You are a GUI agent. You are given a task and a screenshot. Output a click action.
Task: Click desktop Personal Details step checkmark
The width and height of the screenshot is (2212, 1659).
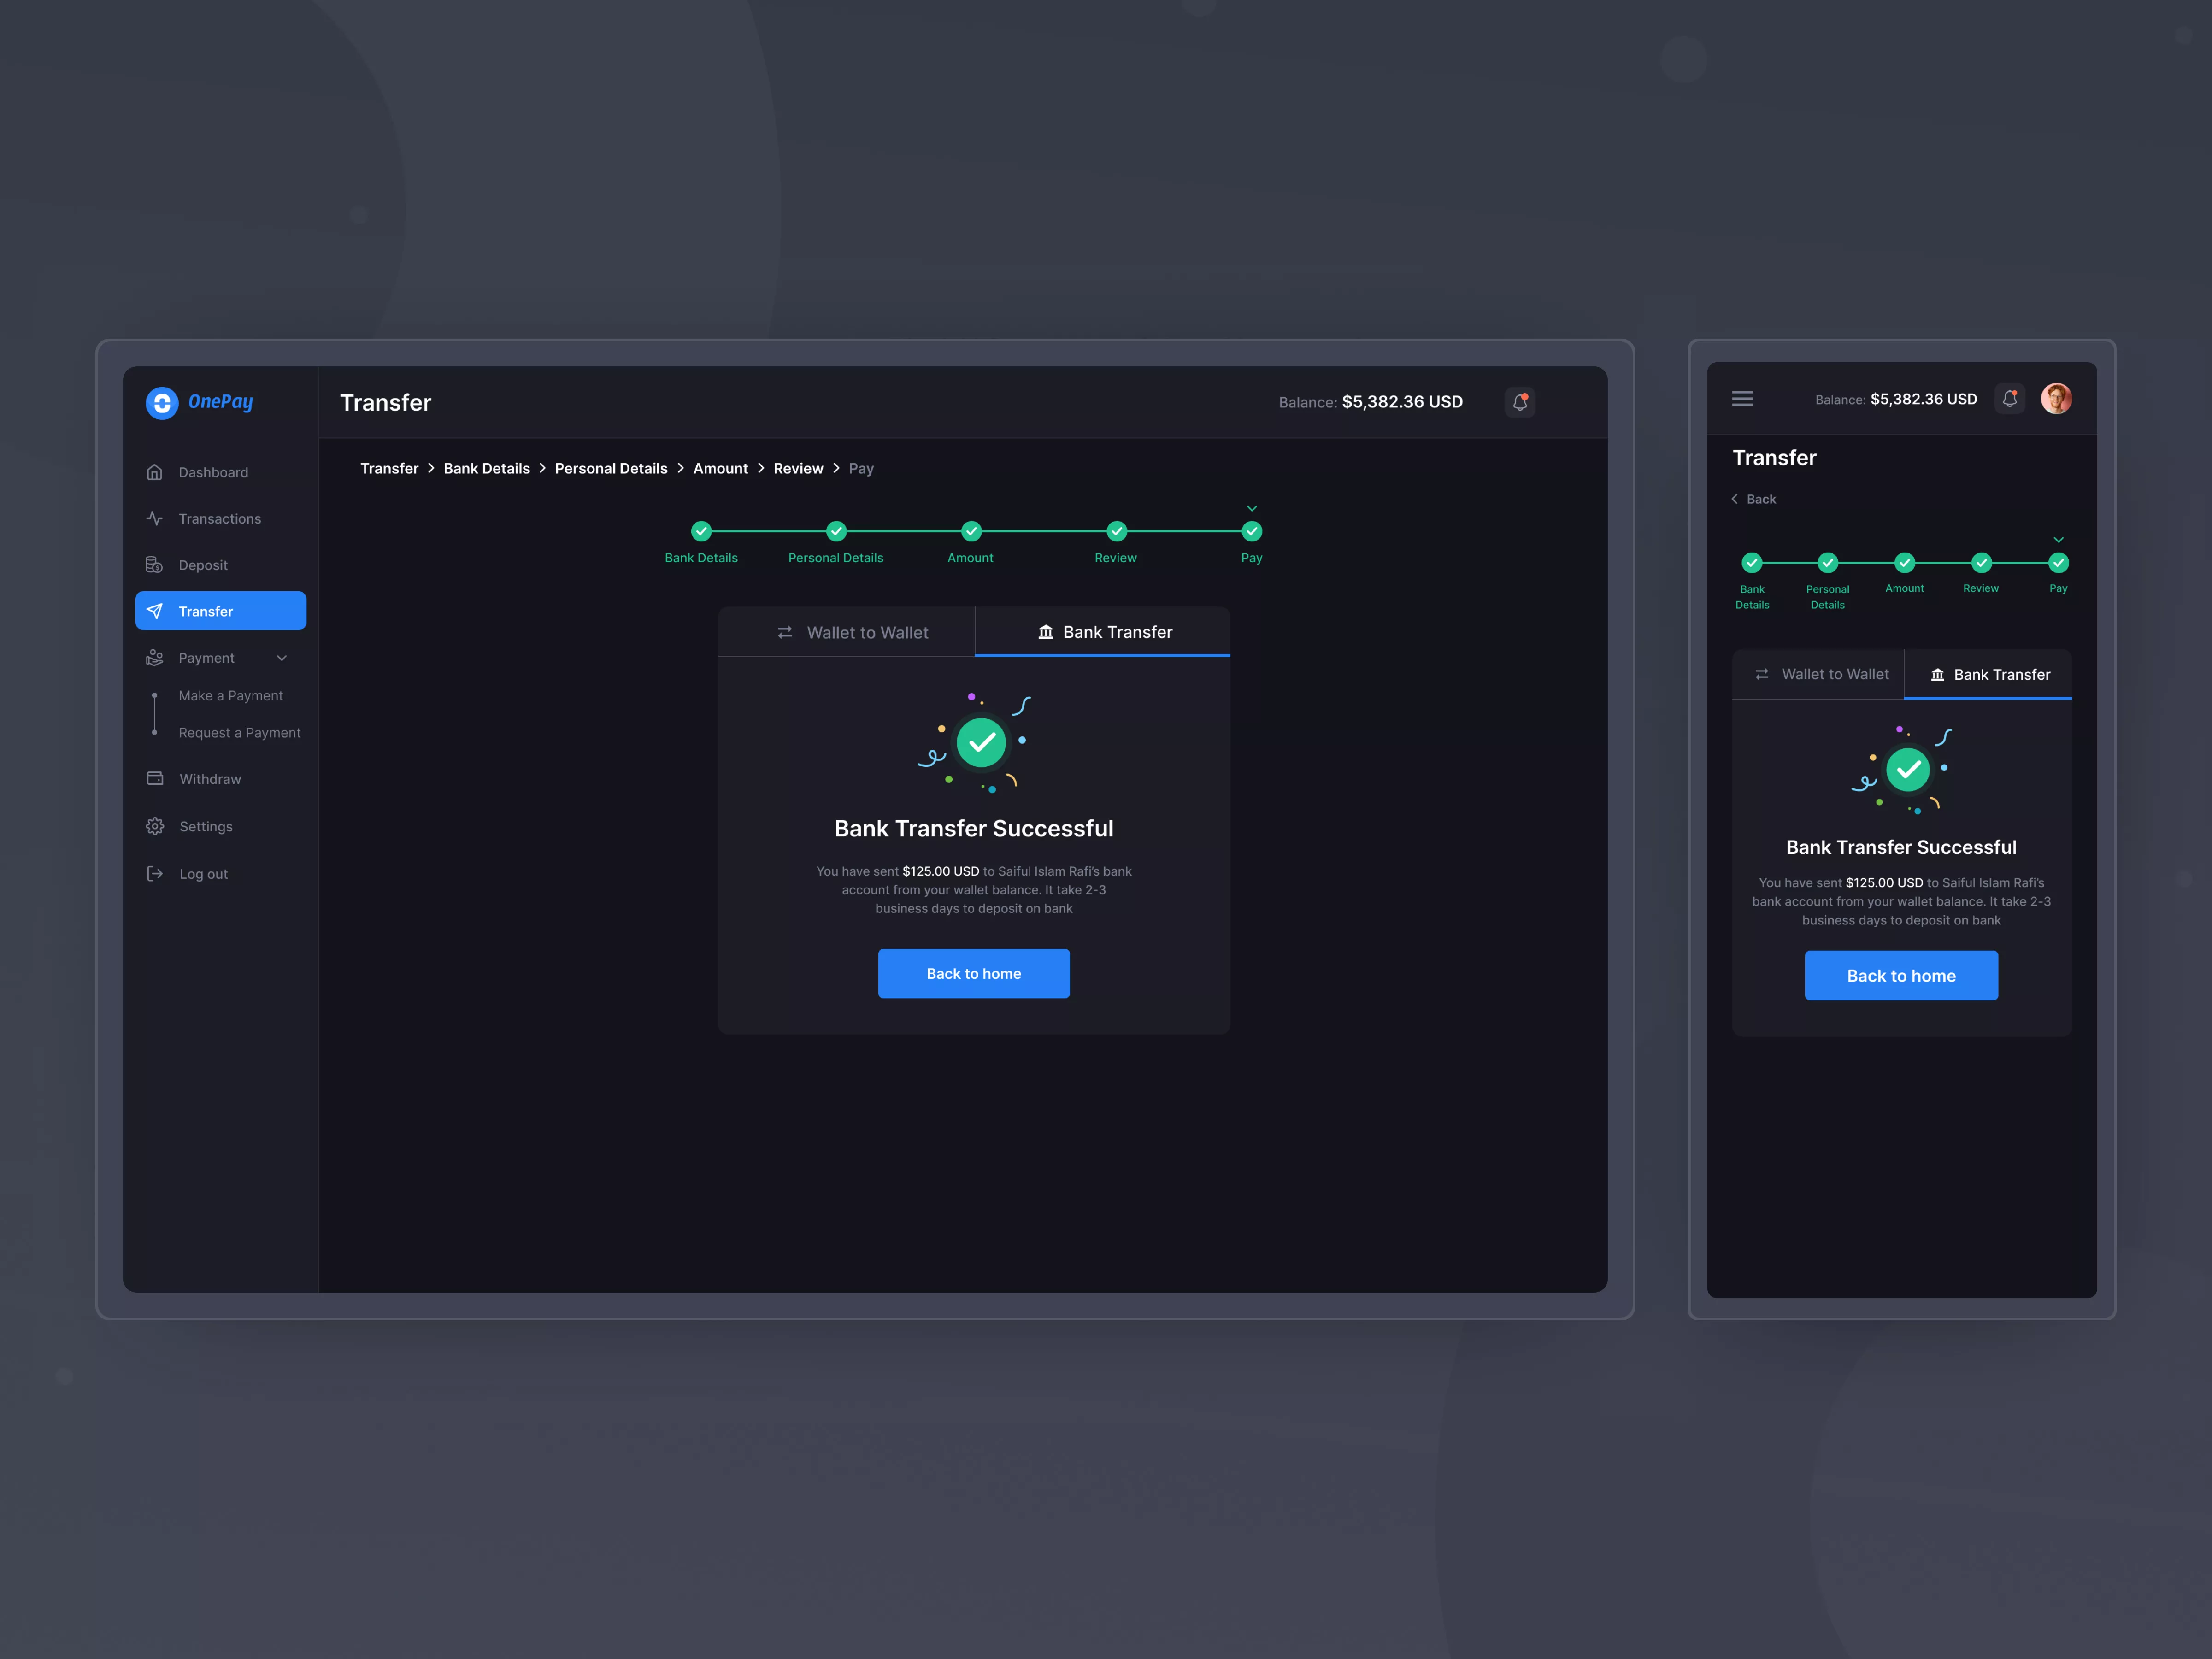coord(836,531)
